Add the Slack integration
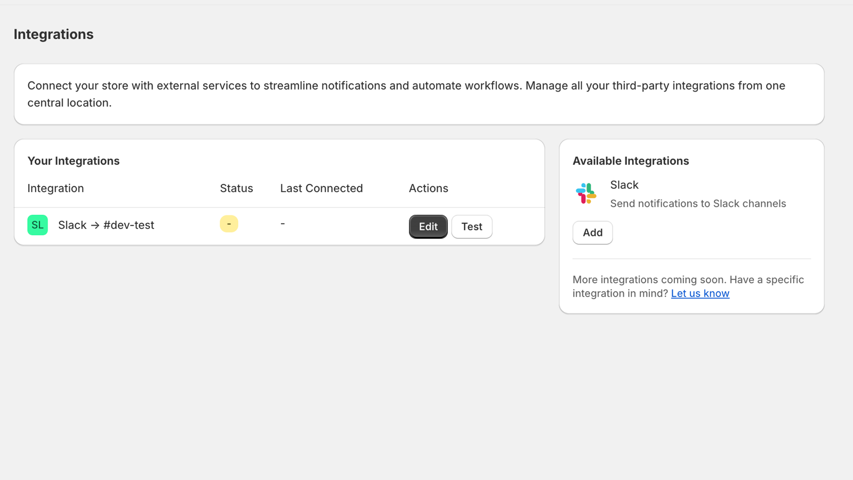 592,233
